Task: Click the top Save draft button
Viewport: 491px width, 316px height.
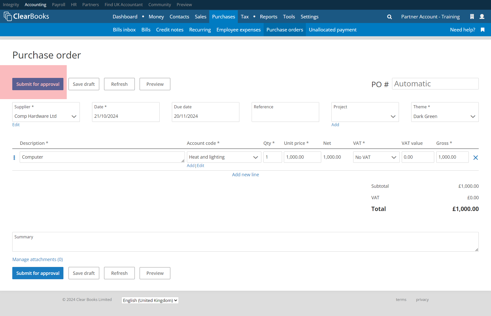Action: (x=84, y=84)
